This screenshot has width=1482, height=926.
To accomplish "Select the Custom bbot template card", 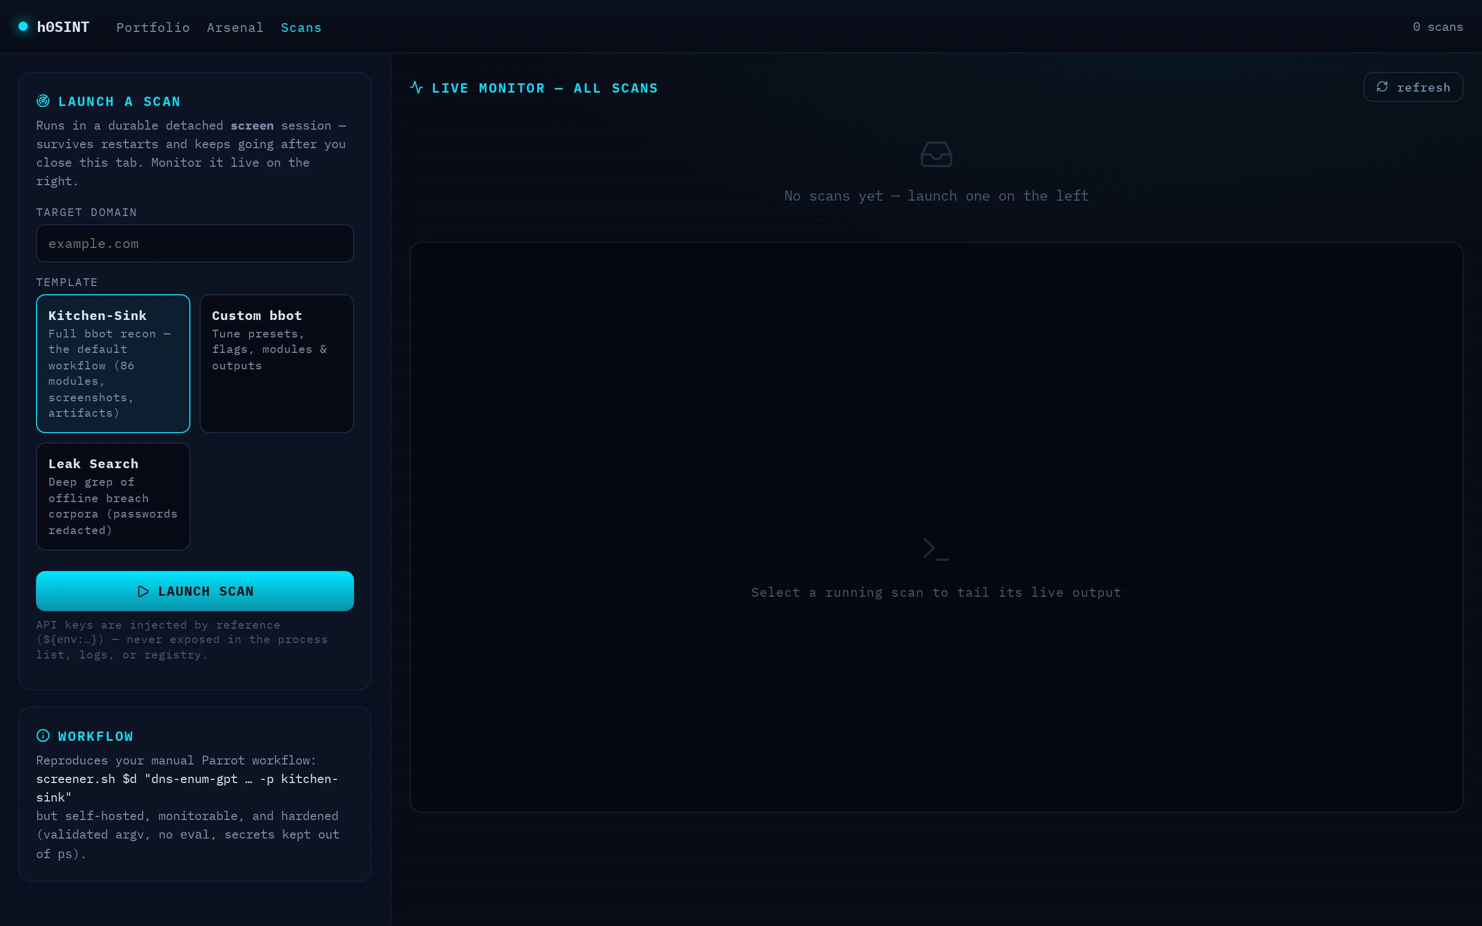I will point(277,364).
